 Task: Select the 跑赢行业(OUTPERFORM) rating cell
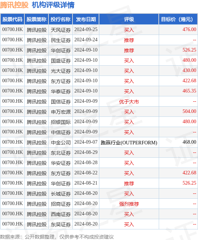(x=129, y=143)
